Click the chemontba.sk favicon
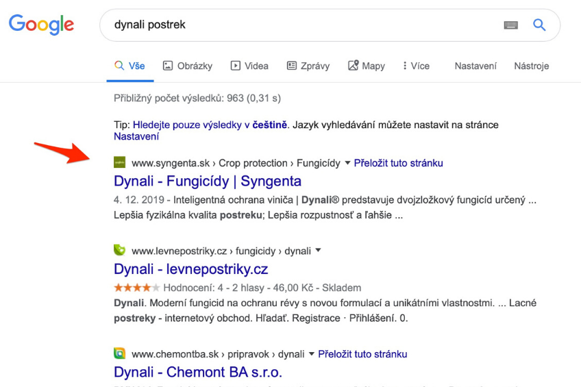 (x=119, y=353)
